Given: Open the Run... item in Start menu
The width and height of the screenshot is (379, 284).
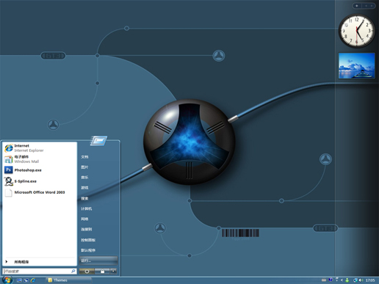Looking at the screenshot, I should coord(98,261).
